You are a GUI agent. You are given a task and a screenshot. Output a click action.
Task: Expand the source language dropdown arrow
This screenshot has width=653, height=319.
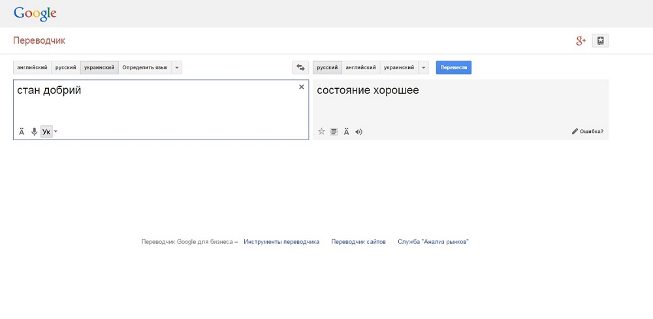pyautogui.click(x=177, y=67)
